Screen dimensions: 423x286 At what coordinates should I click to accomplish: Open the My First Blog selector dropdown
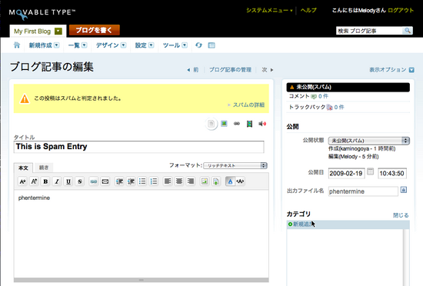point(58,32)
